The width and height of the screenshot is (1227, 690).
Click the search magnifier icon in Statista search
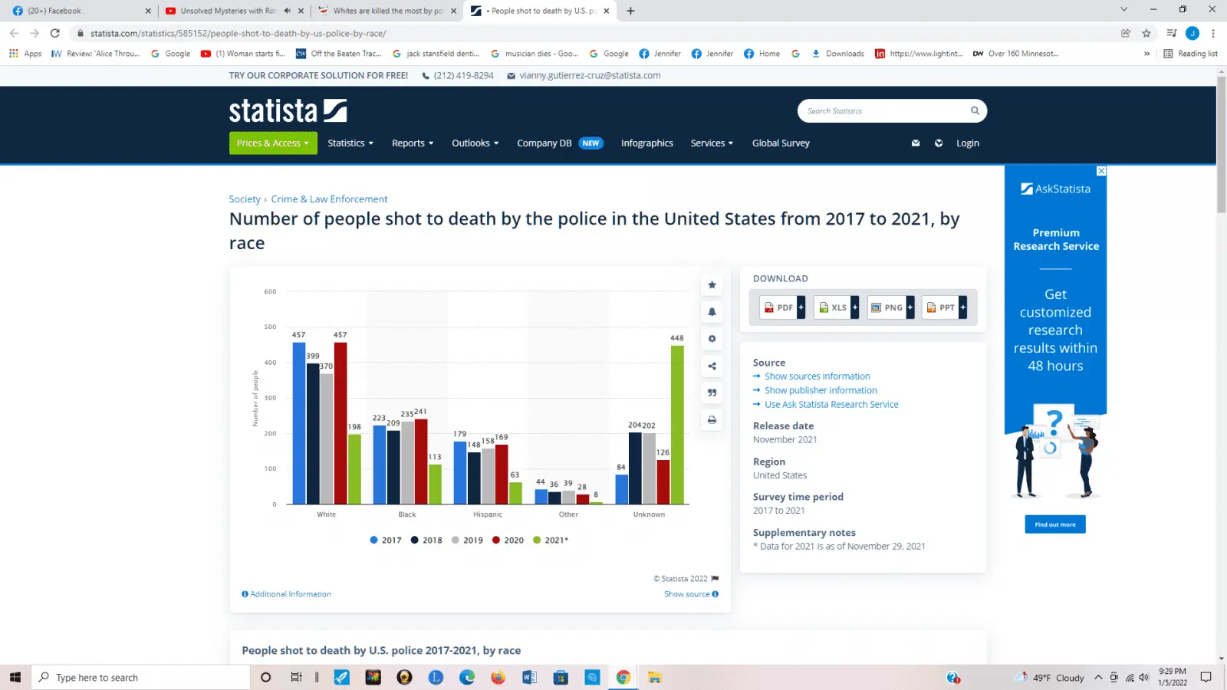[975, 111]
